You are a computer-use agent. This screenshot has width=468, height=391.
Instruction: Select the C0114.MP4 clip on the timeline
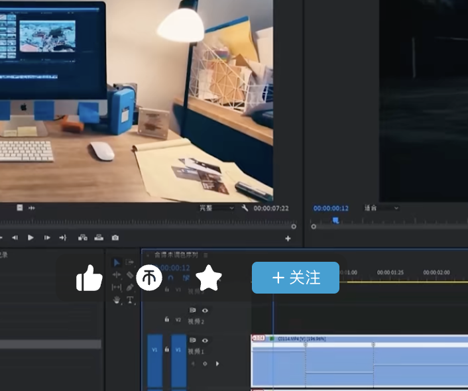click(360, 361)
